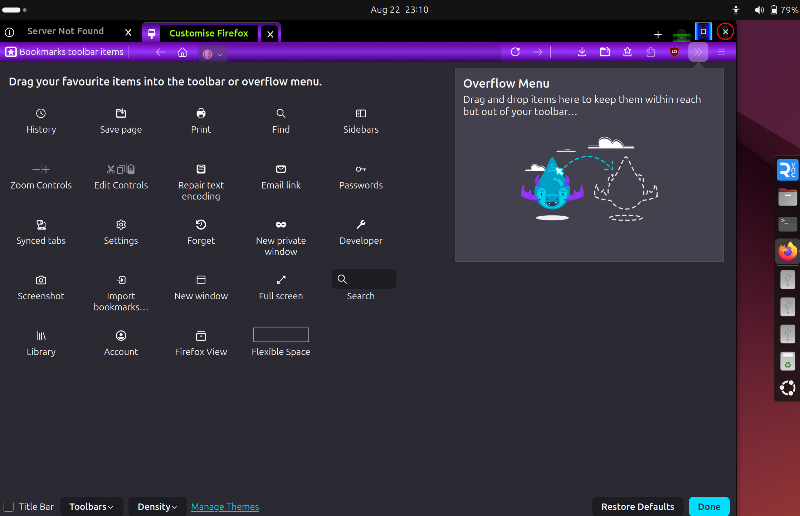Select the Save page icon

(121, 113)
